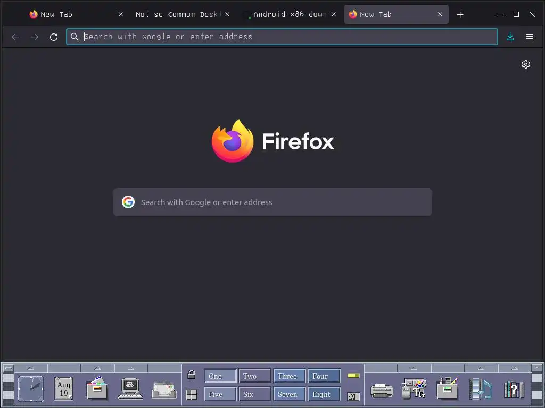This screenshot has width=545, height=408.
Task: Switch to the Android-x86 download tab
Action: tap(290, 14)
